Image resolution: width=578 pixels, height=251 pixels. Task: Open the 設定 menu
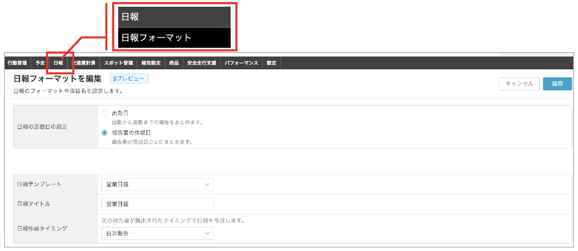(x=271, y=63)
